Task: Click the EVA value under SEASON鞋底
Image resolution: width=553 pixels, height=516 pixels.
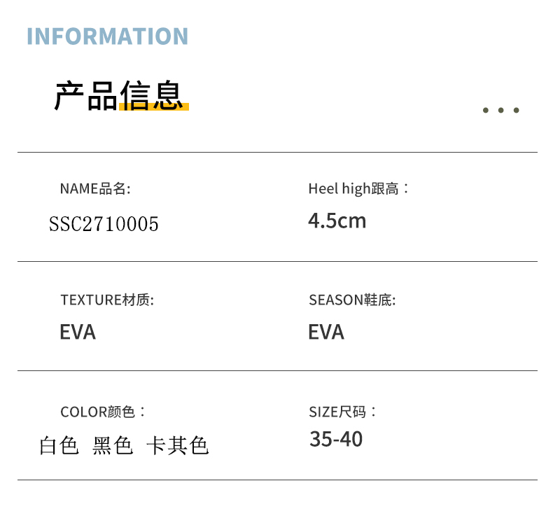Action: (326, 332)
